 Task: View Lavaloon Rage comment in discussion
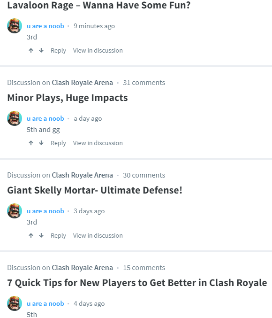pos(98,50)
